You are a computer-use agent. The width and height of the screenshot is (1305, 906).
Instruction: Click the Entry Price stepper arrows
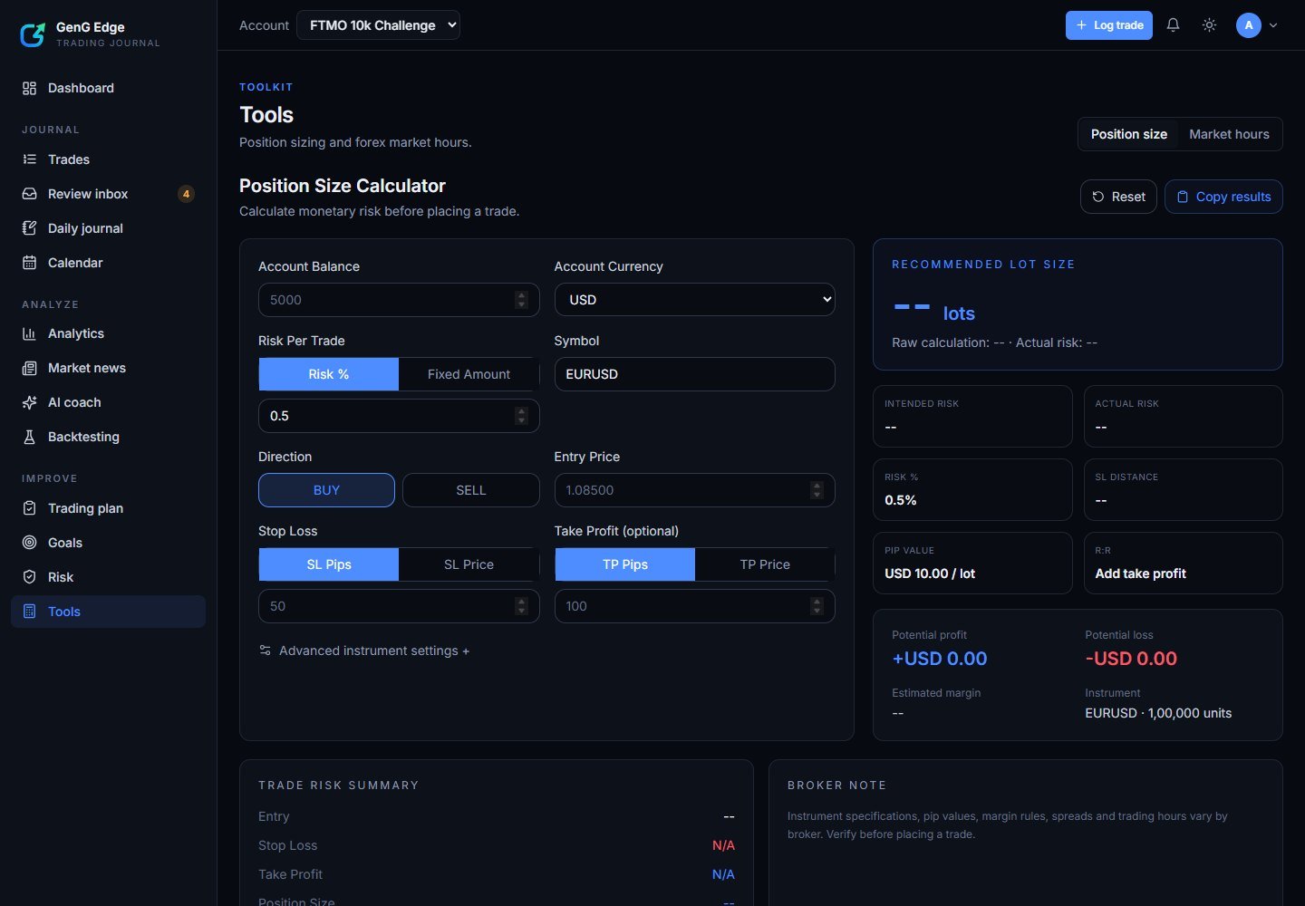817,490
